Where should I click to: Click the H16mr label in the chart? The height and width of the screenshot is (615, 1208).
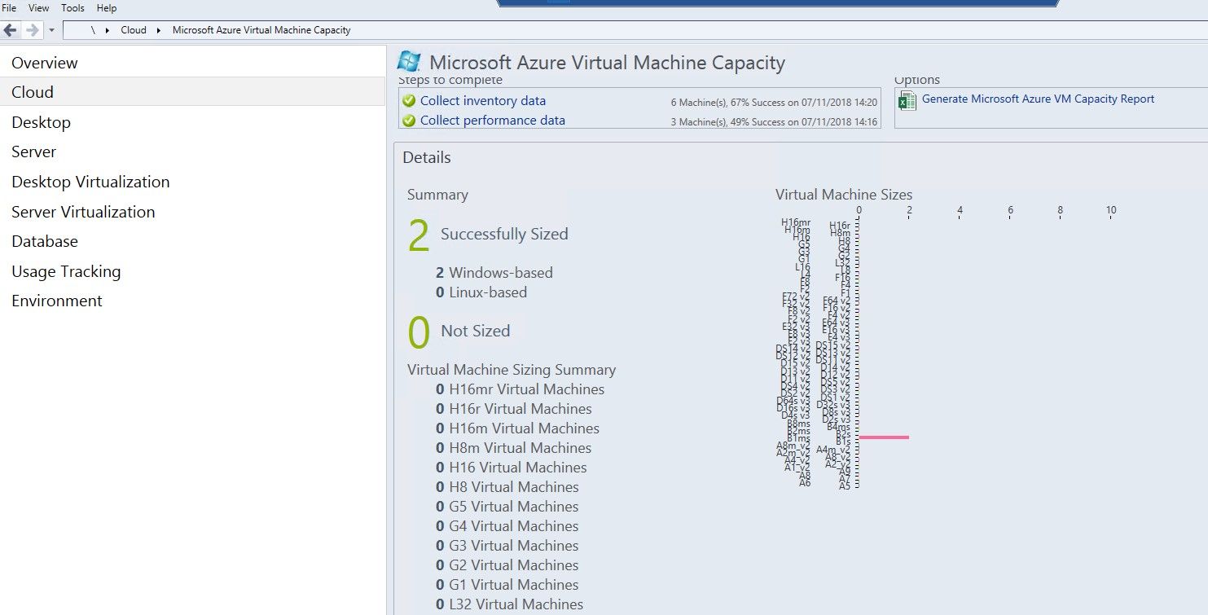(796, 222)
